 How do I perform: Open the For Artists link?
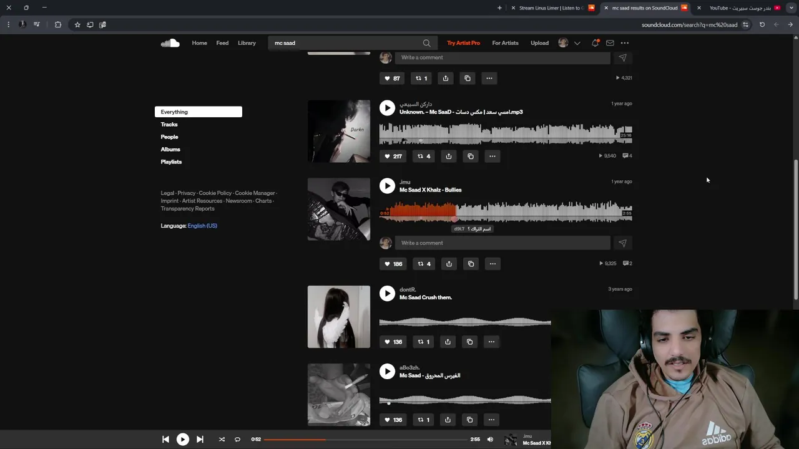(x=505, y=43)
